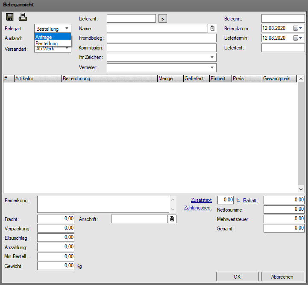
Task: Click the Bemerkung text area
Action: (103, 204)
